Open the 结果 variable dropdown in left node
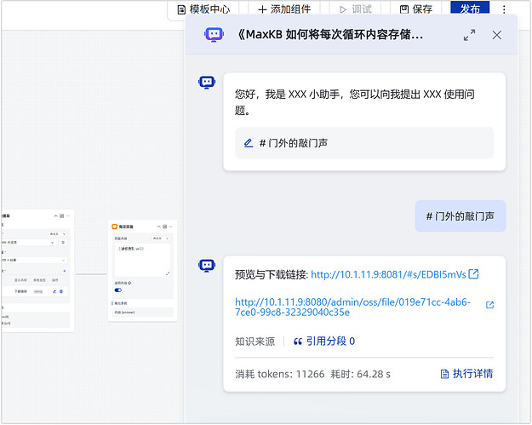 pos(34,260)
